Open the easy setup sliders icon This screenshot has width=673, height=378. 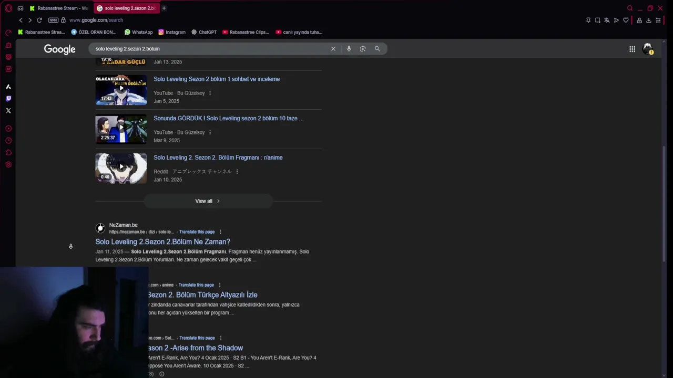[x=658, y=20]
